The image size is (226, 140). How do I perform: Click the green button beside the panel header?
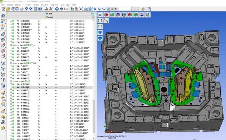click(93, 14)
